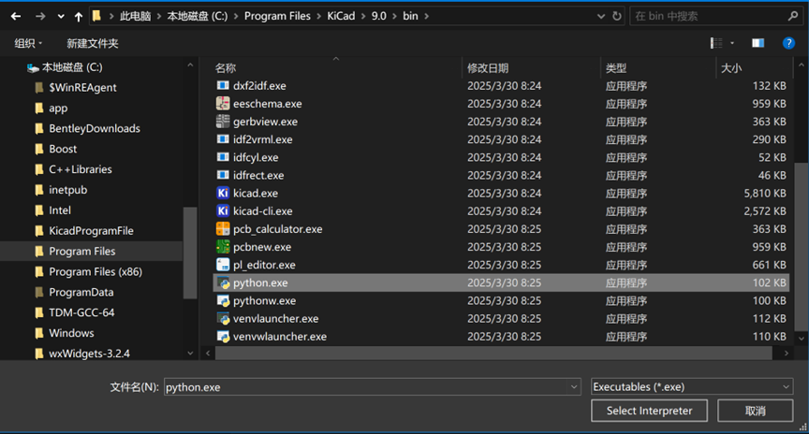Select the TDM-GCC-64 folder

81,312
